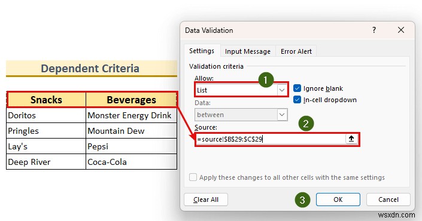Switch to the Input Message tab
Image resolution: width=422 pixels, height=221 pixels.
(x=248, y=51)
